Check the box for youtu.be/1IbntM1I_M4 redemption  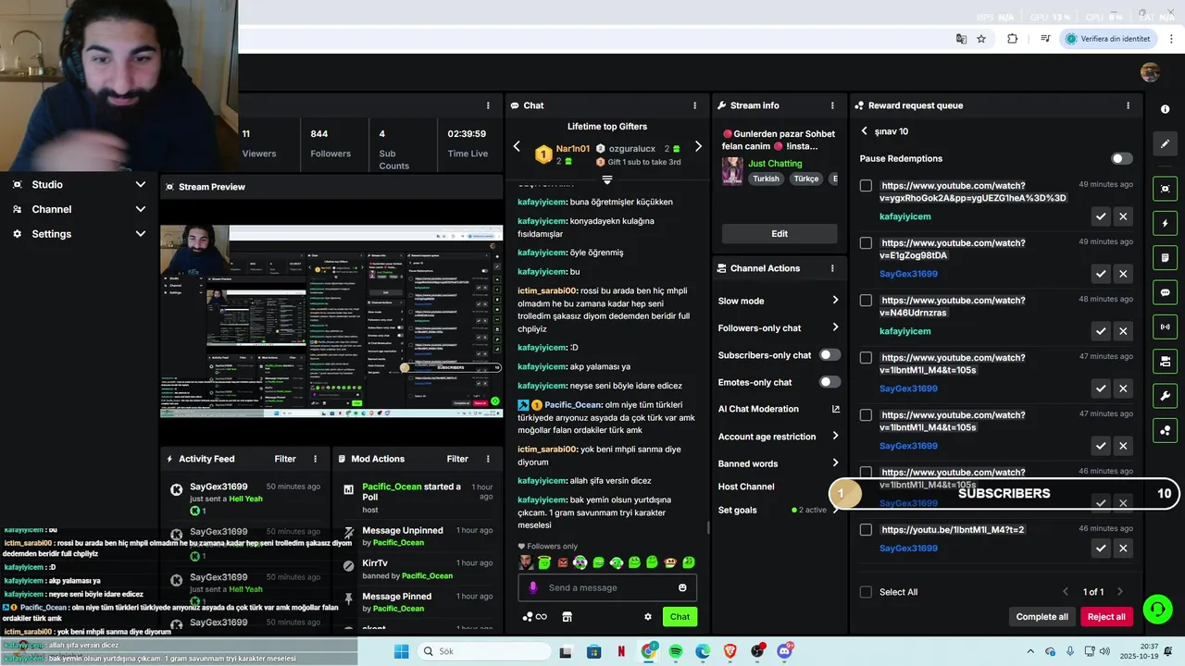(866, 530)
